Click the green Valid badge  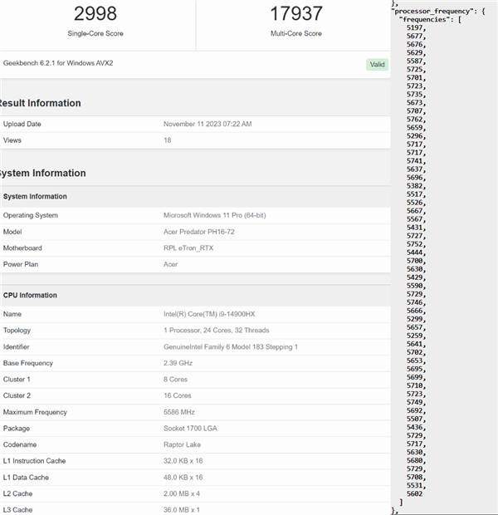pyautogui.click(x=378, y=64)
